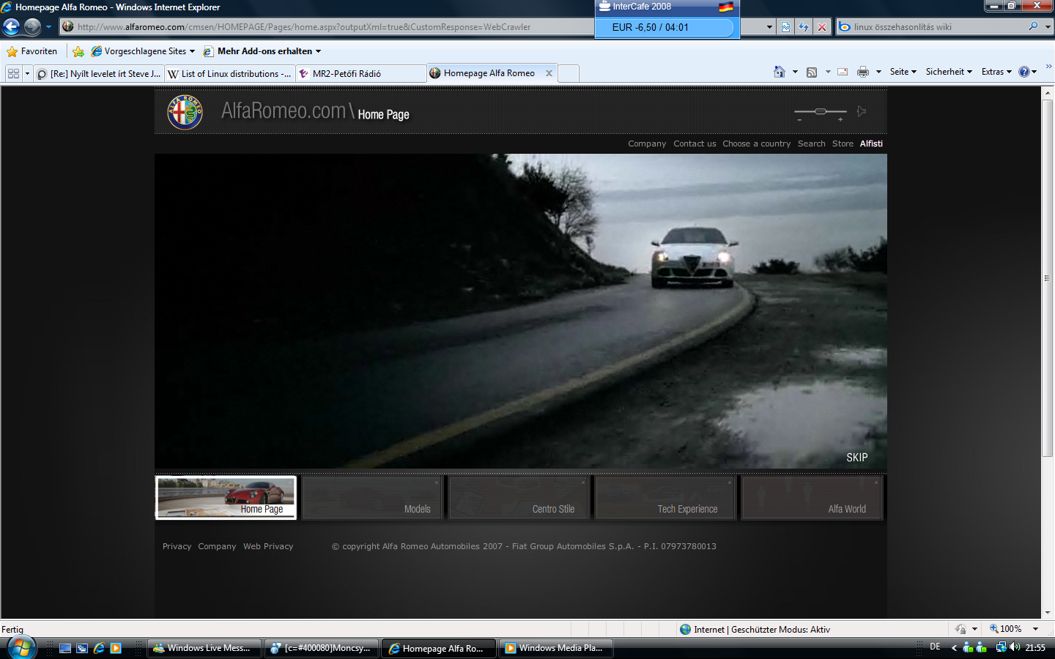
Task: Stop loading with the red X icon
Action: click(822, 27)
